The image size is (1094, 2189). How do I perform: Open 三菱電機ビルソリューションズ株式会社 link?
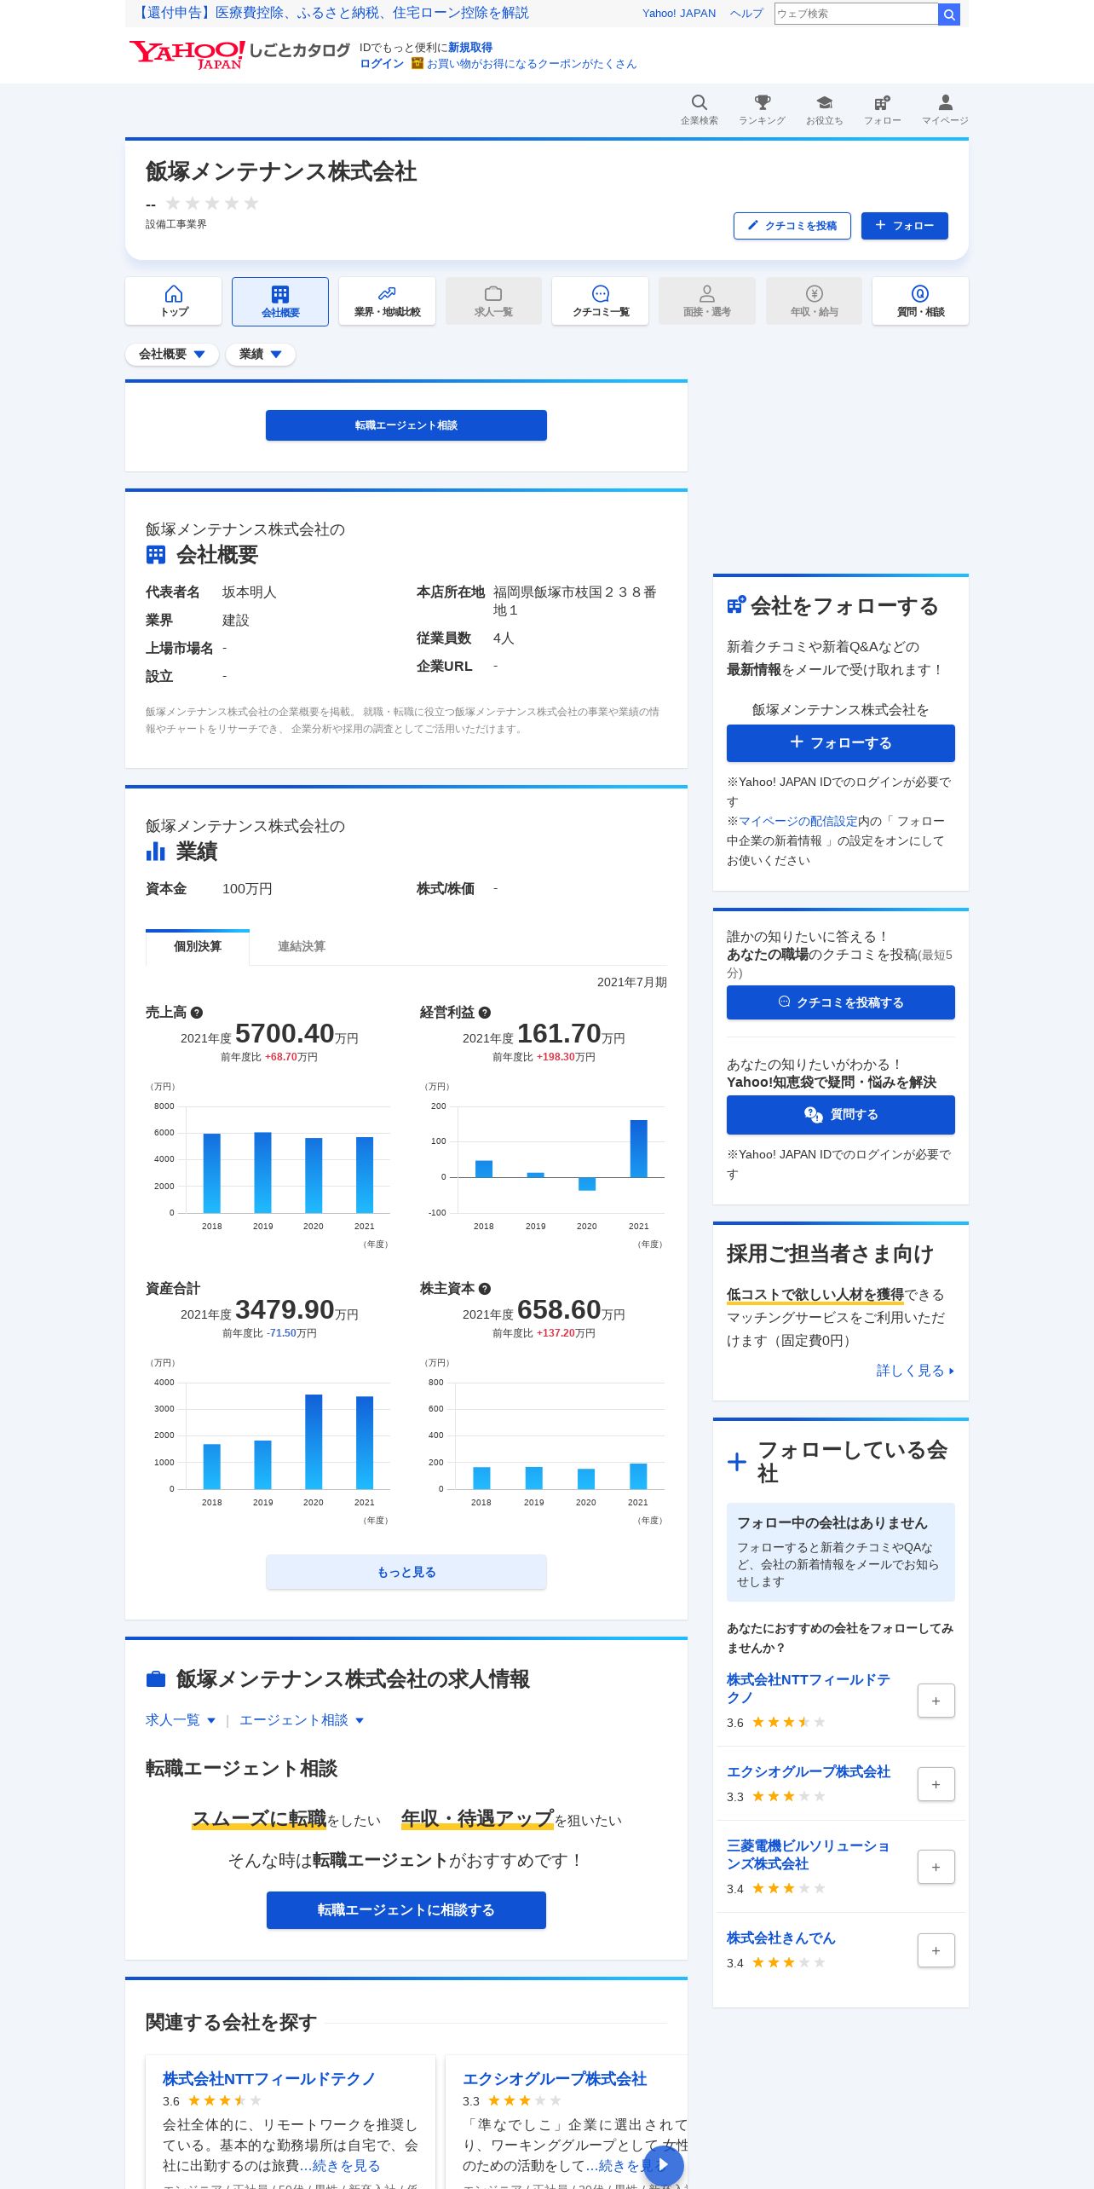tap(809, 1855)
